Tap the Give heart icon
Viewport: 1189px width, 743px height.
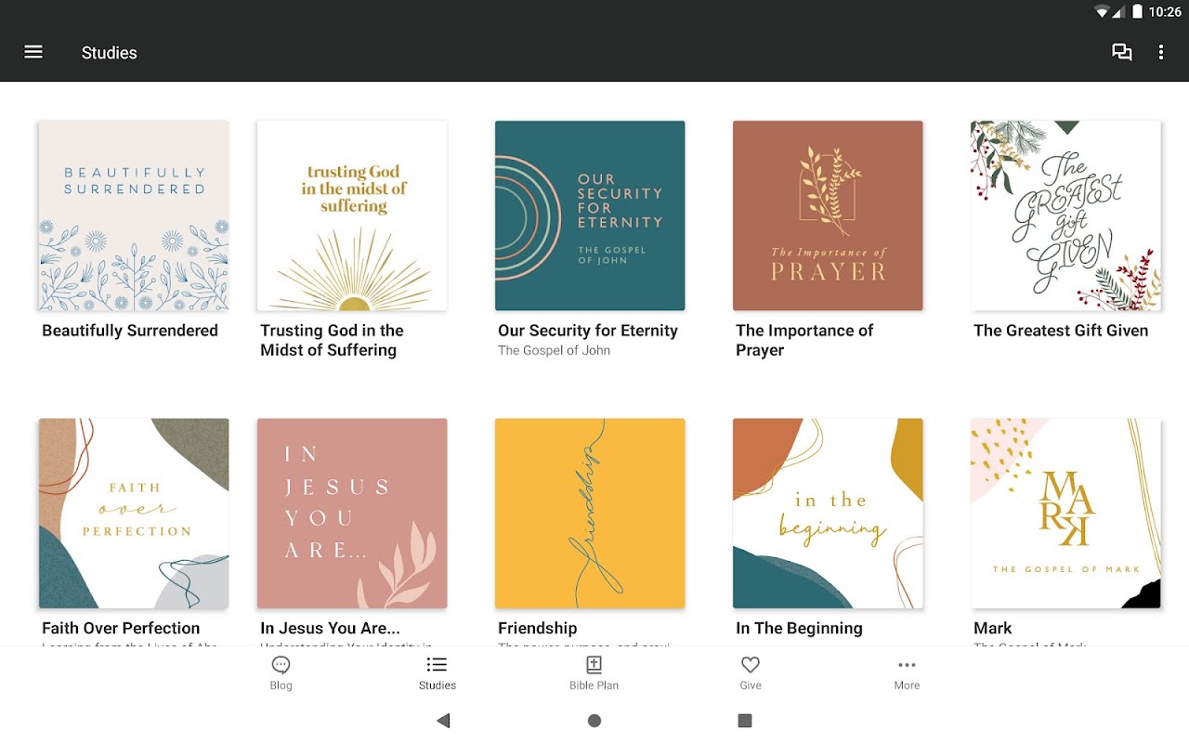coord(751,665)
